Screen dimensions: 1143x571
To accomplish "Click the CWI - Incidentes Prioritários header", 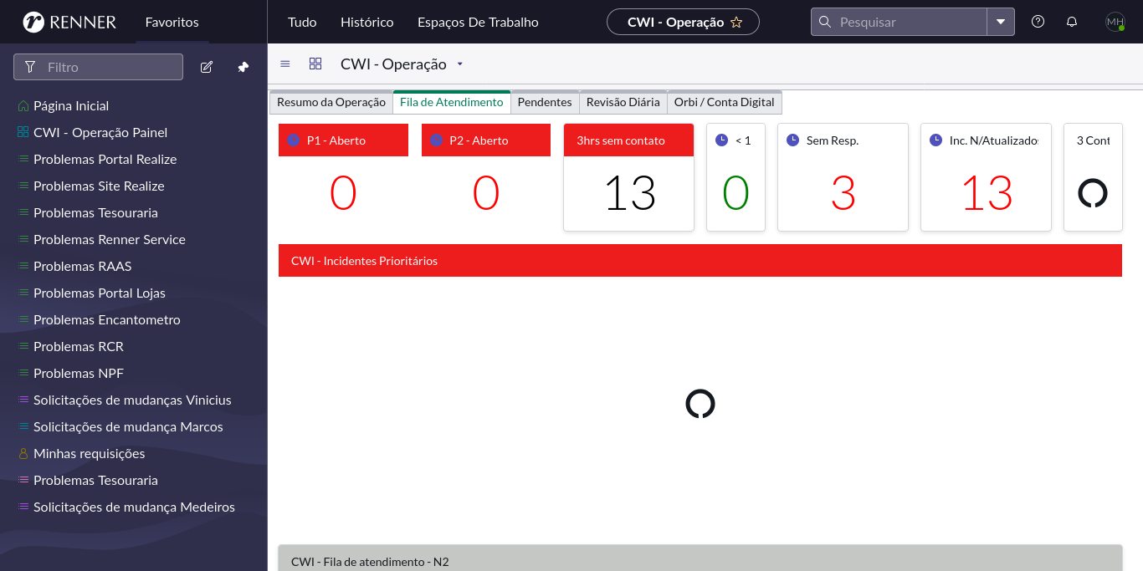I will [x=700, y=261].
